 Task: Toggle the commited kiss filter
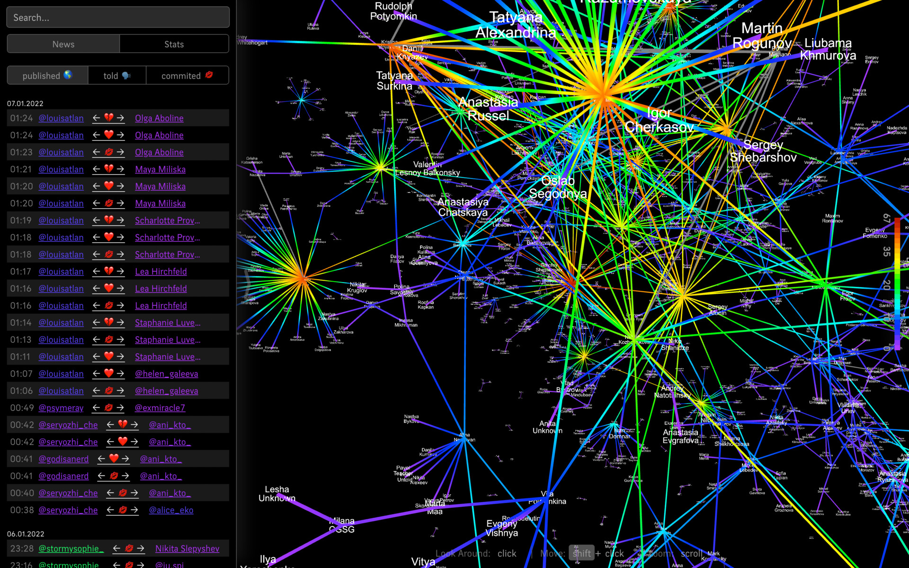[x=187, y=75]
